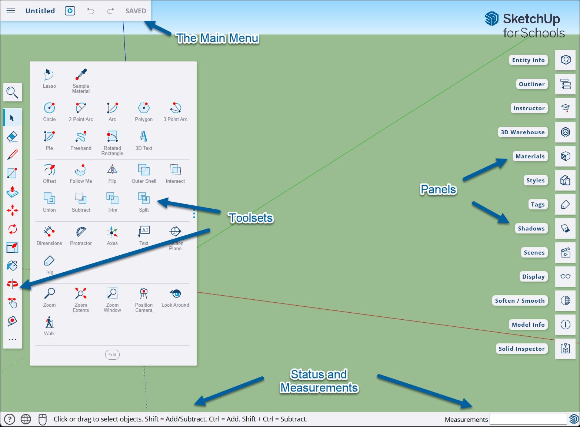Expand more tools via the toolbar ellipsis
The width and height of the screenshot is (580, 427).
(x=12, y=339)
